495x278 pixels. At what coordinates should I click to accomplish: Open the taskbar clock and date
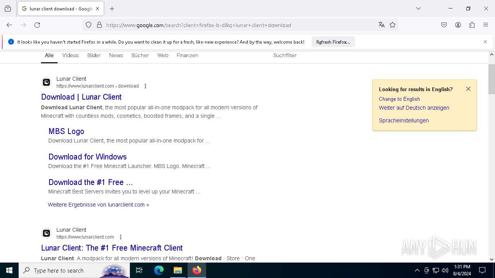coord(462,270)
